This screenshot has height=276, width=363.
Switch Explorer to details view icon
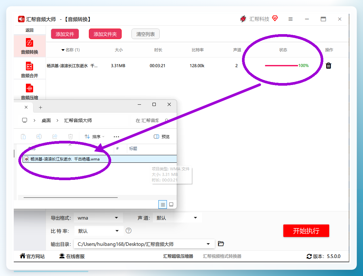(x=163, y=204)
